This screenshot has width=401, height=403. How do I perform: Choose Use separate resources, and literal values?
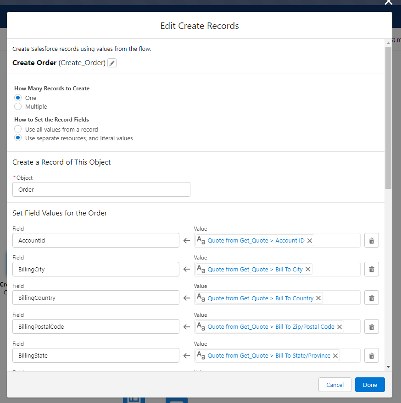pos(18,138)
